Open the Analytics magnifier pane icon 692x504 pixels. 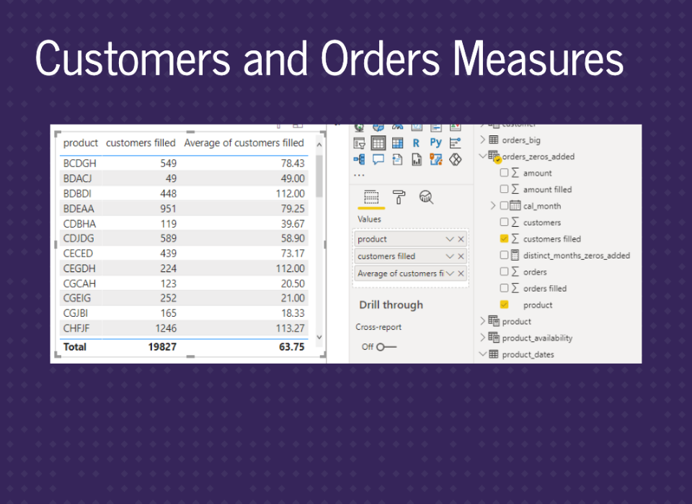pos(425,197)
